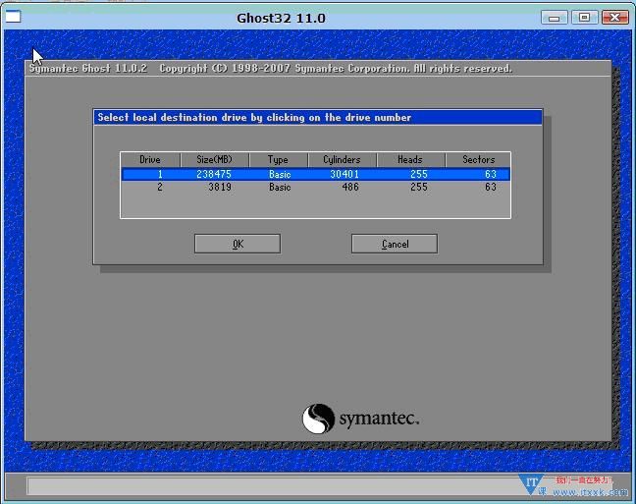
Task: Click the OK button
Action: [x=238, y=244]
